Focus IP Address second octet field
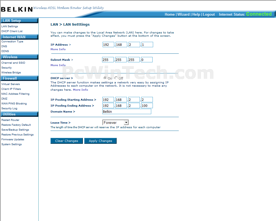Viewport: 276px width, 221px height. coord(121,45)
